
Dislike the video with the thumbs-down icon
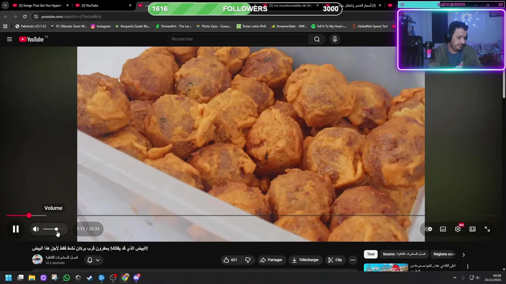click(x=248, y=260)
